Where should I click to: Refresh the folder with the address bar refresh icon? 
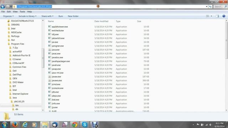click(x=210, y=7)
